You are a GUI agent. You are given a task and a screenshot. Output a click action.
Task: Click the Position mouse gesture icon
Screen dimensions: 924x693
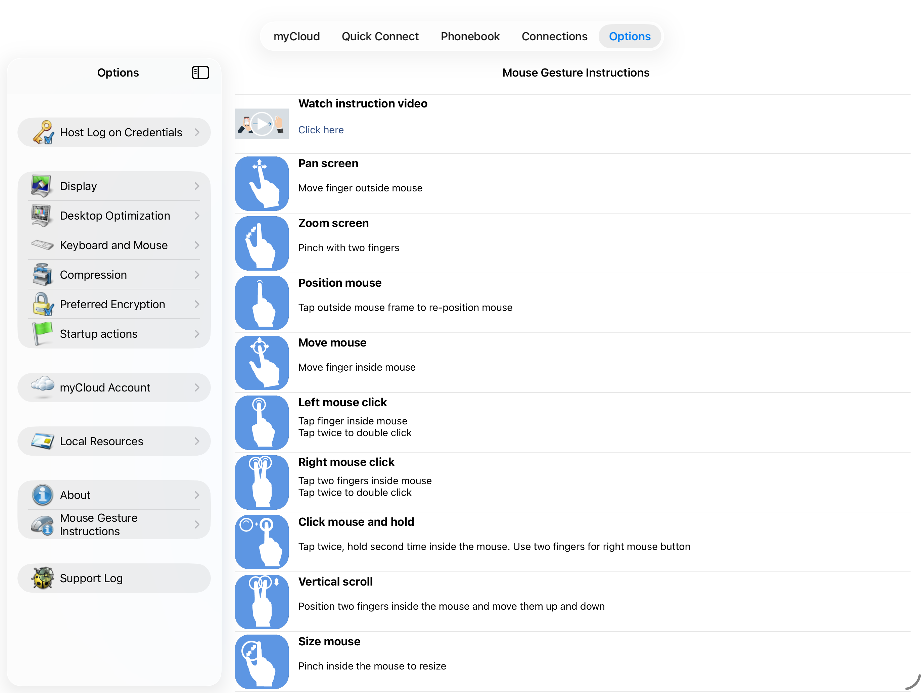click(262, 303)
